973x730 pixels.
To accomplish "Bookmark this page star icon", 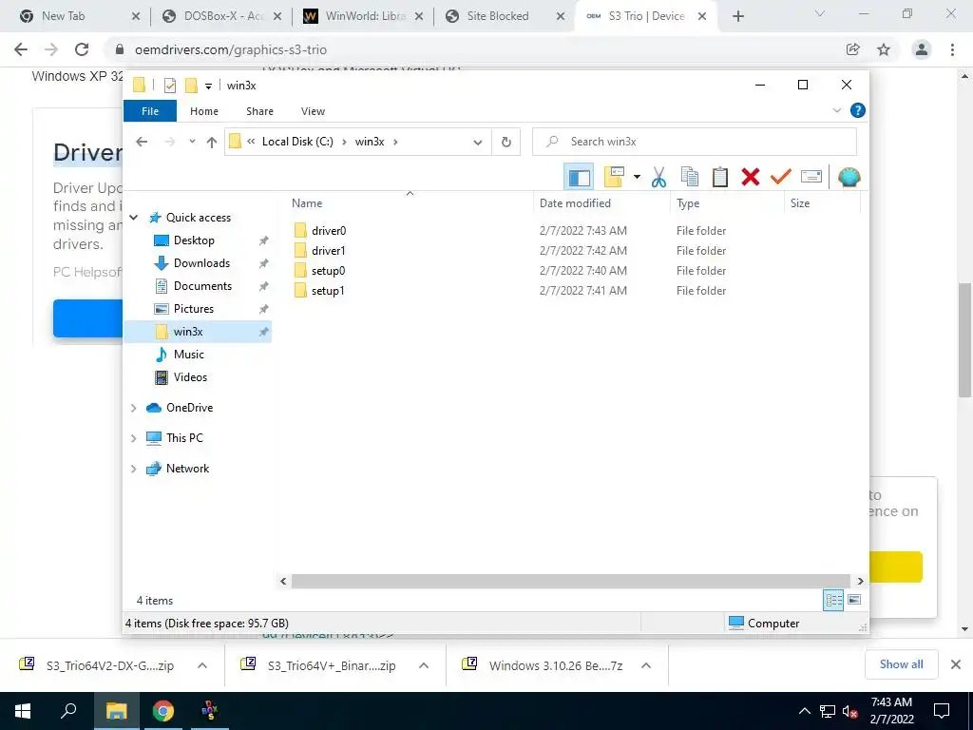I will [x=884, y=49].
